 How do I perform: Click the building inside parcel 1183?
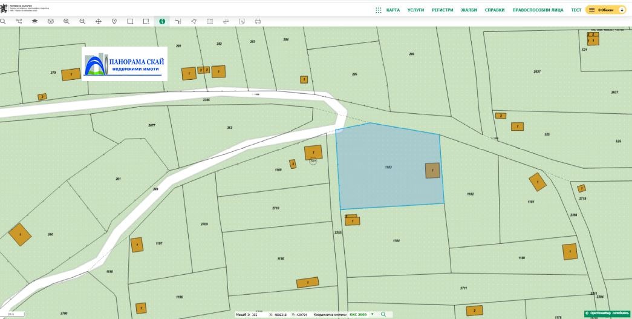tap(432, 170)
